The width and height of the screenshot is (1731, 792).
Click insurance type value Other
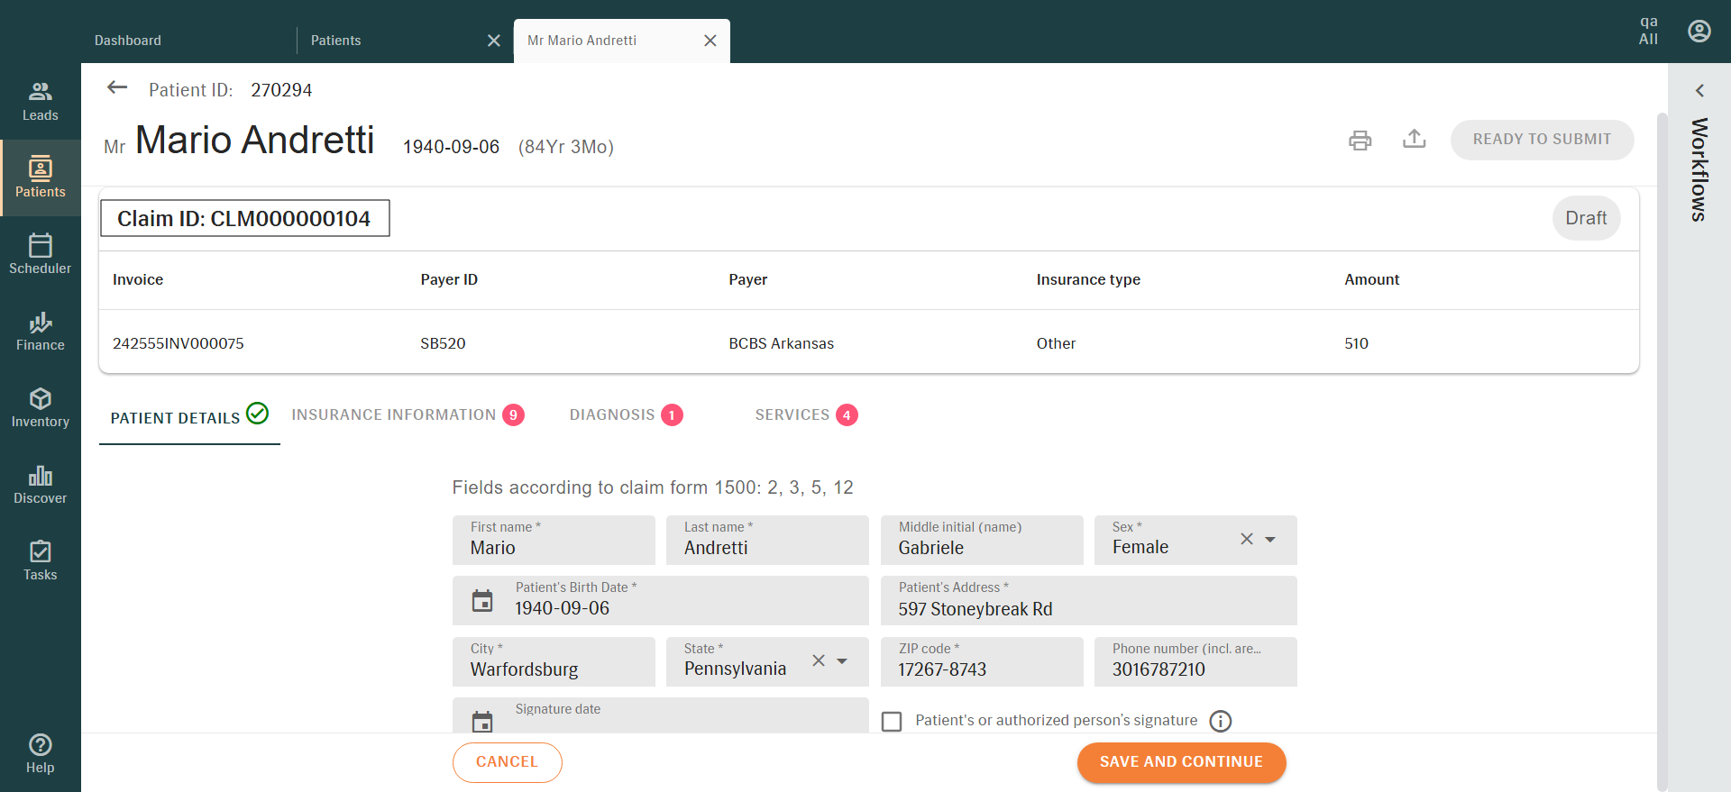click(1056, 343)
